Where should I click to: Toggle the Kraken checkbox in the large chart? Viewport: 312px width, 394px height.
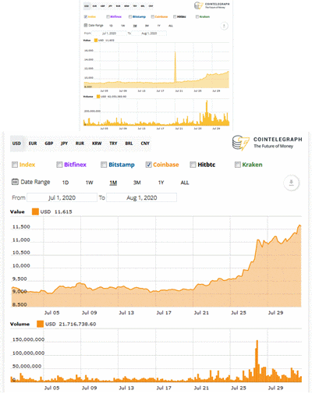238,165
